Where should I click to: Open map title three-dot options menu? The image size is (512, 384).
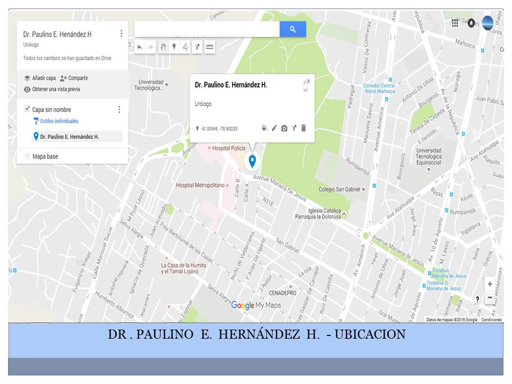point(121,34)
